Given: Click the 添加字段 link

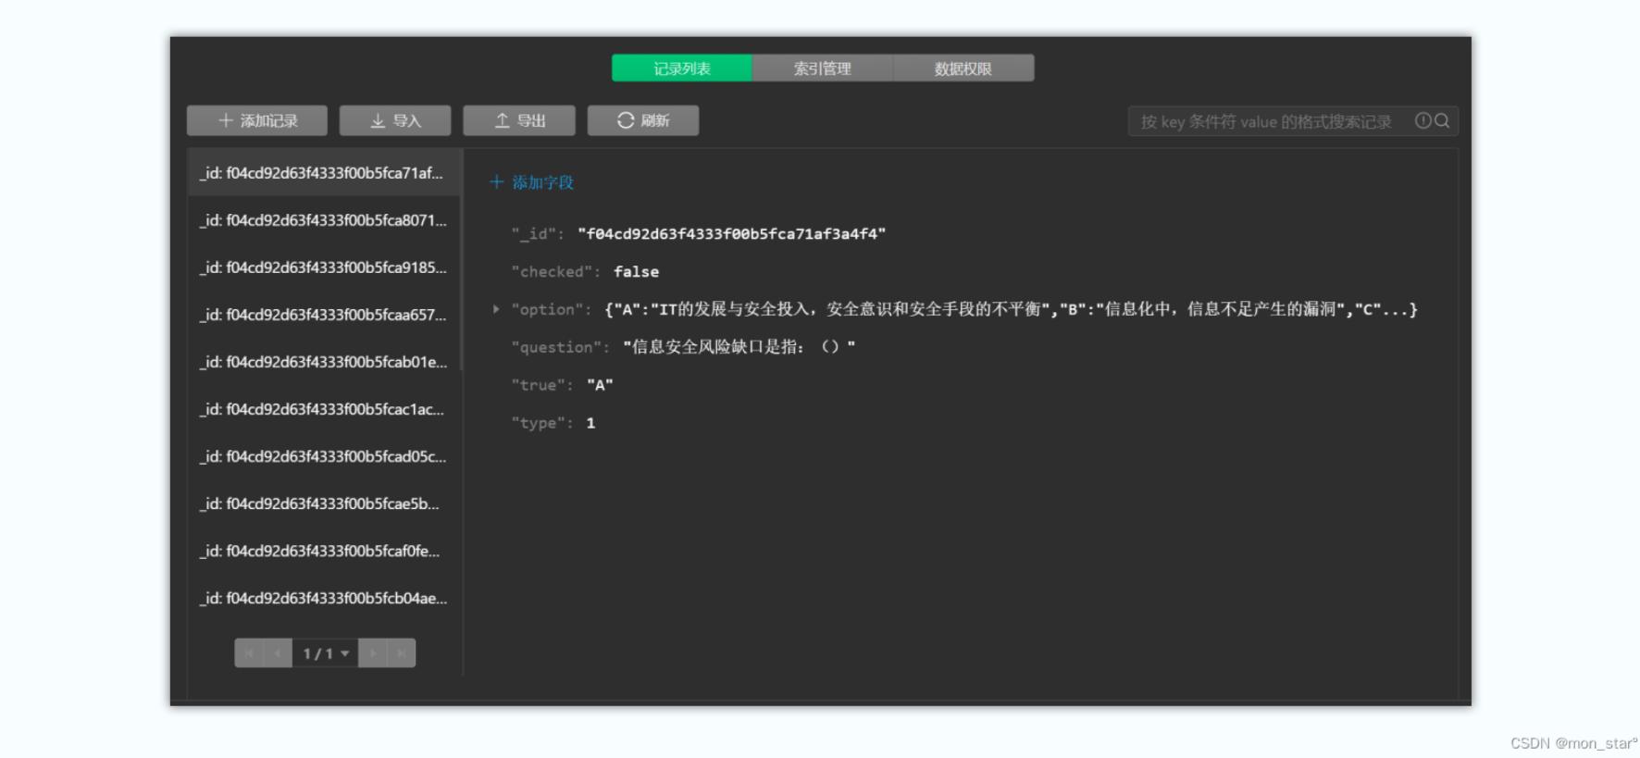Looking at the screenshot, I should [532, 182].
